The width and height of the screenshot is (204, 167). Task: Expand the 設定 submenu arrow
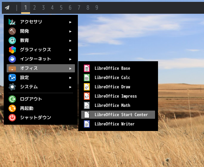[70, 78]
